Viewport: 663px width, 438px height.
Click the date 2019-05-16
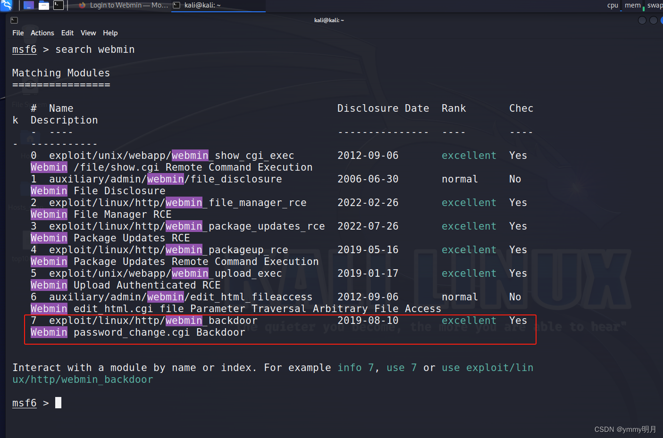368,250
